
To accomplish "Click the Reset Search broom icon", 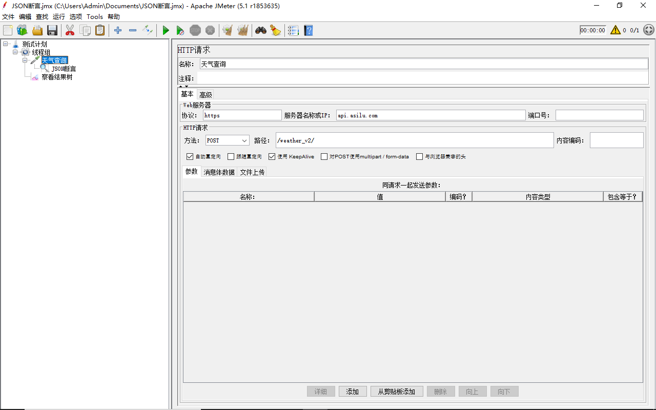I will [x=276, y=30].
